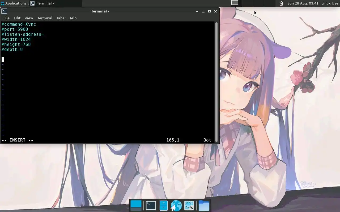
Task: Close the Terminal window
Action: [215, 11]
